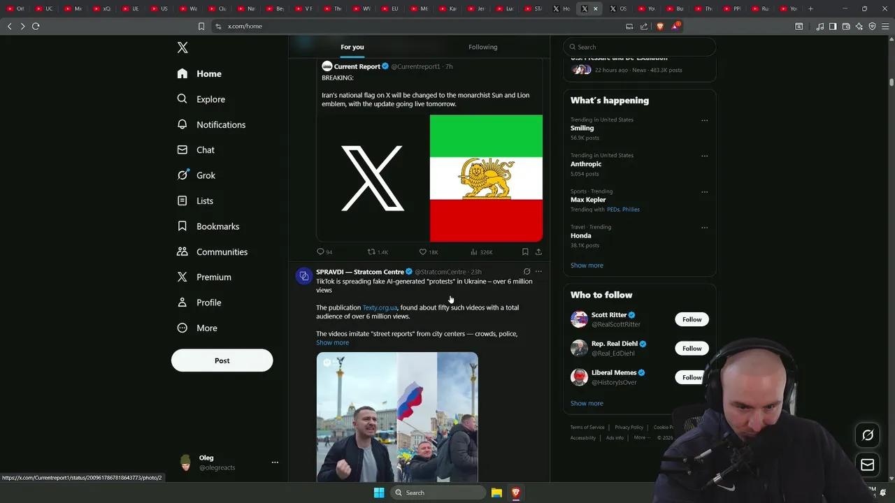This screenshot has width=895, height=503.
Task: Click the Phillies link under Max Kepler
Action: coord(631,210)
